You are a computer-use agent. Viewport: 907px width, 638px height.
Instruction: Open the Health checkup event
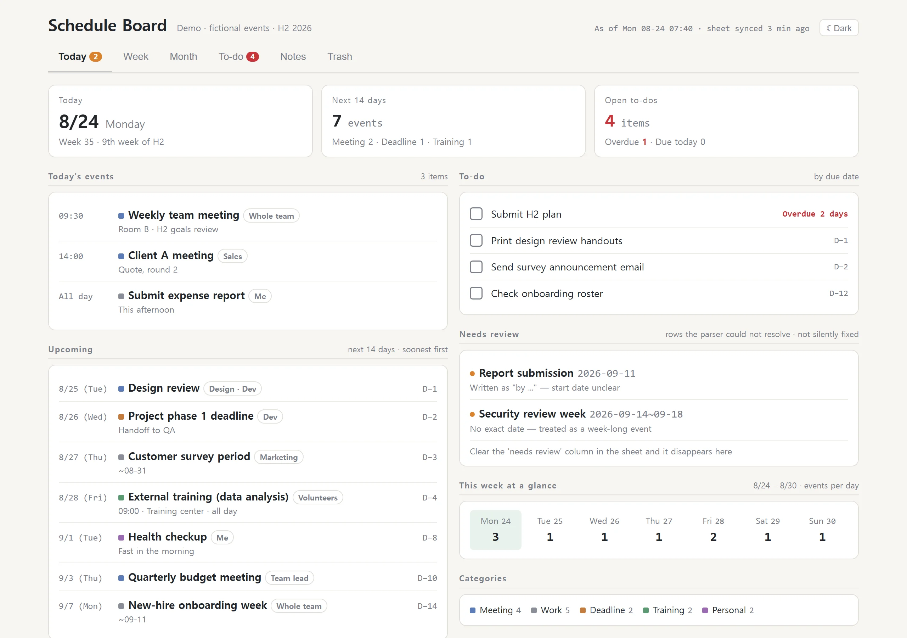(248, 543)
